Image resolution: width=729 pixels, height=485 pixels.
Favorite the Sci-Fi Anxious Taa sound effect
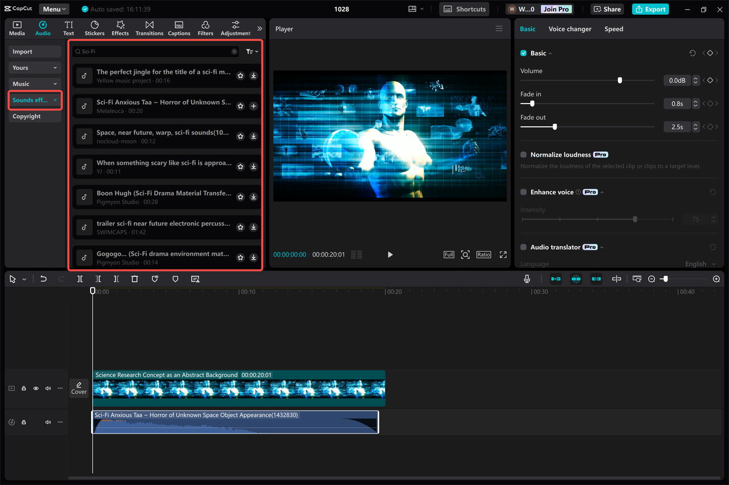(x=240, y=106)
